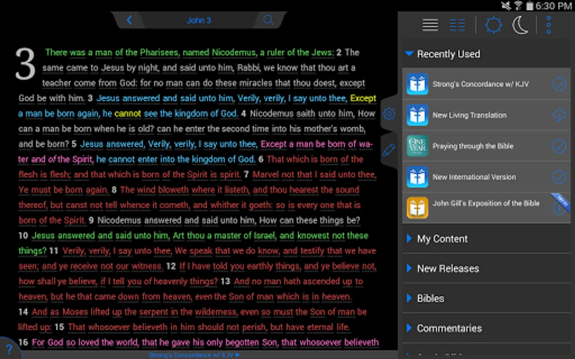Screen dimensions: 575x359
Task: Open Praying through the Bible
Action: (x=486, y=146)
